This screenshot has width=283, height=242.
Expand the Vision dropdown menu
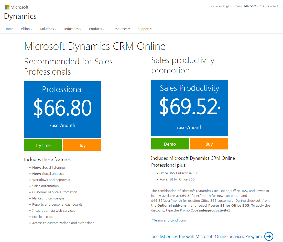click(x=27, y=29)
